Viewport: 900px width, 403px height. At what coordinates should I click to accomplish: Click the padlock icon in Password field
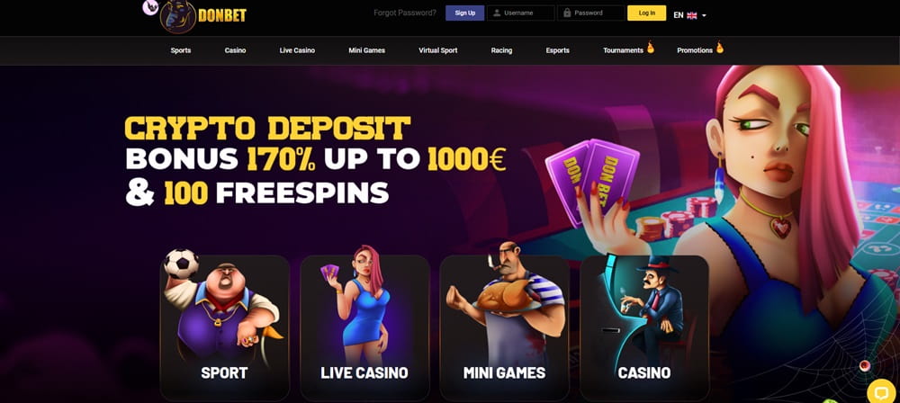coord(567,13)
